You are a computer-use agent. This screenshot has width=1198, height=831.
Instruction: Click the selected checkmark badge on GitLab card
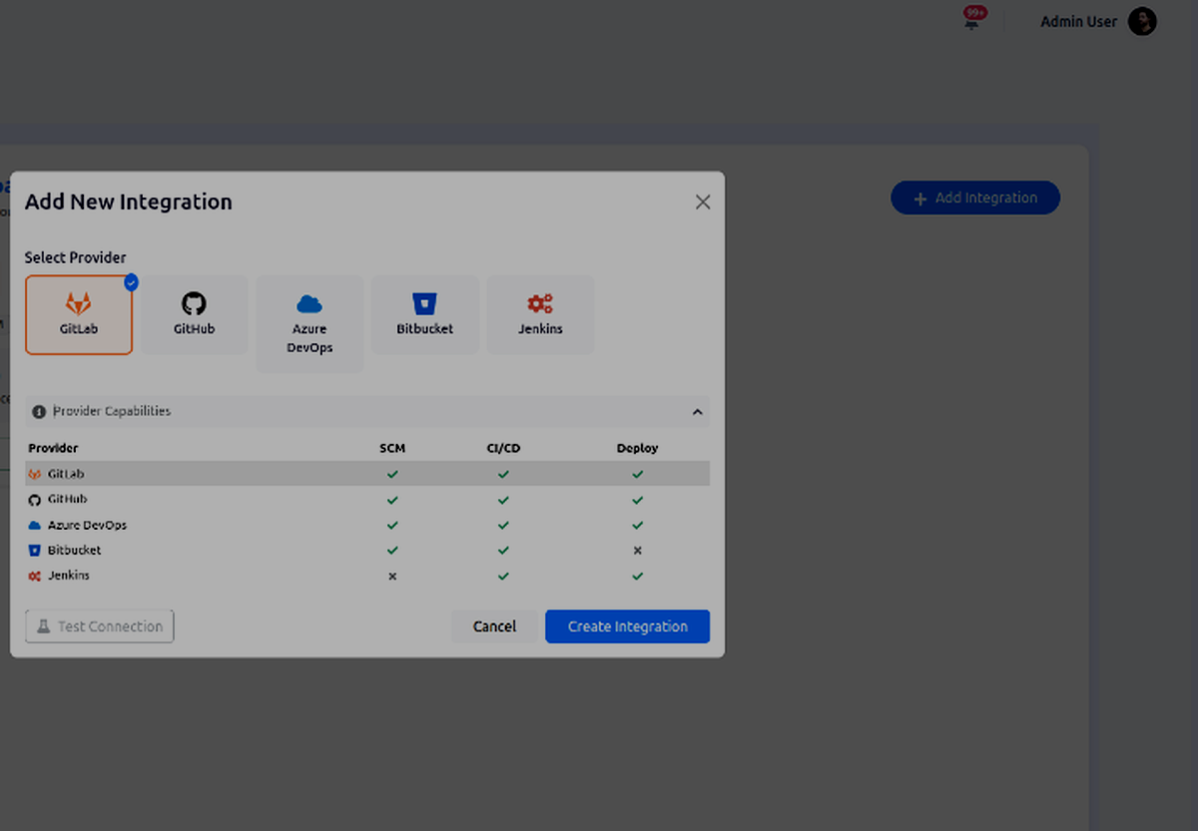(x=131, y=282)
